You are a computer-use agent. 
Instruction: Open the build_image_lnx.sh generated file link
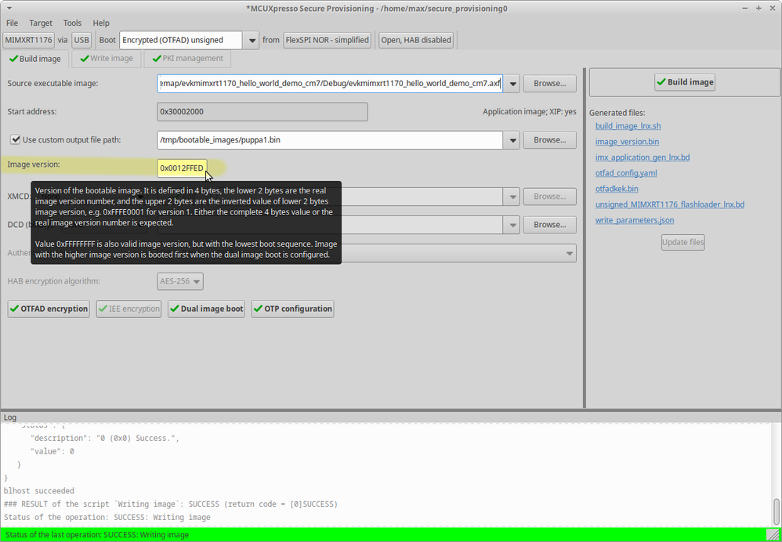628,126
